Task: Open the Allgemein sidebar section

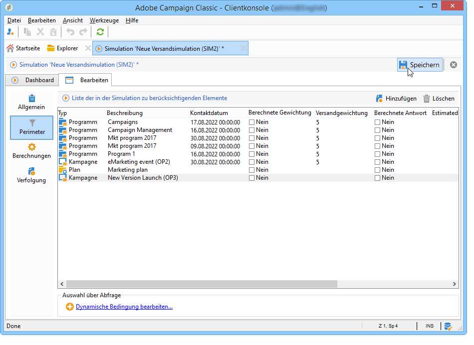Action: pos(31,103)
